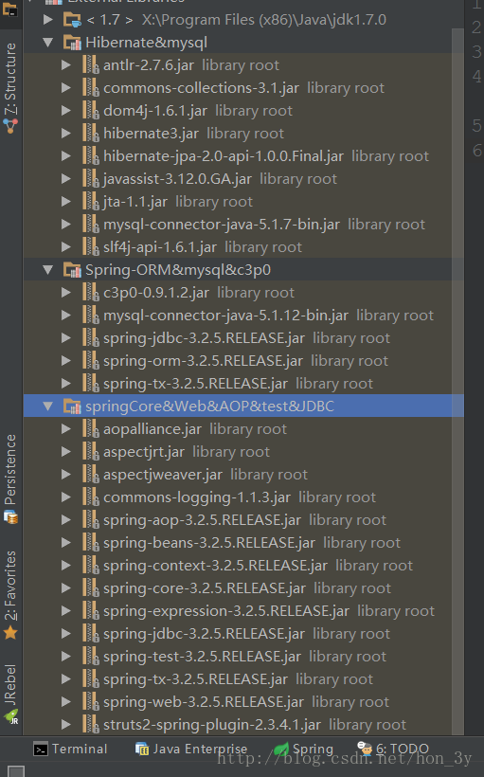484x777 pixels.
Task: Click the Terminal console icon
Action: (40, 750)
